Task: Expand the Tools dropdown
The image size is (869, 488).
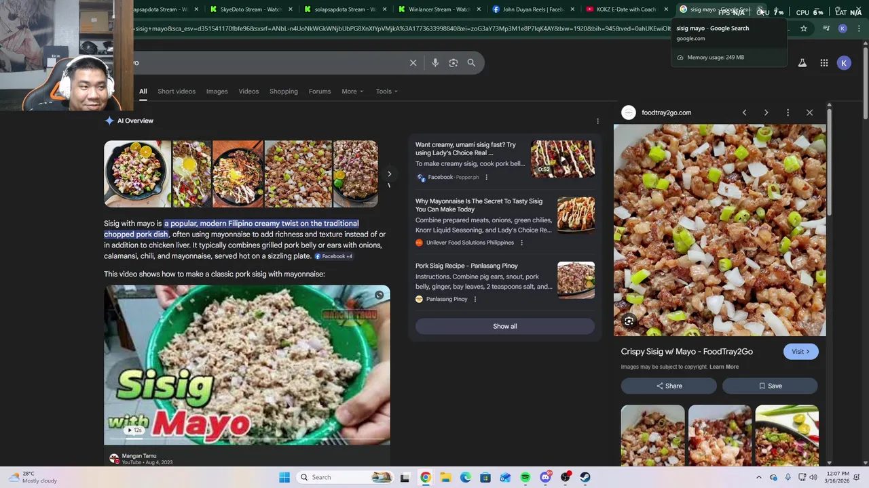Action: click(387, 91)
